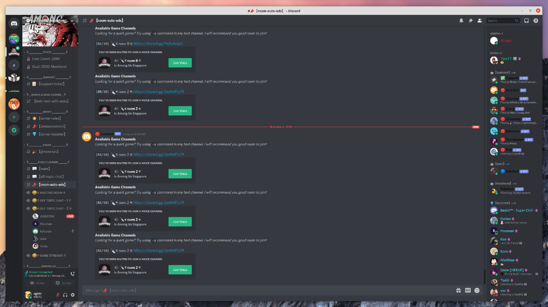Toggle headphones deafen in user panel
Screen dimensions: 548x307
tap(65, 295)
